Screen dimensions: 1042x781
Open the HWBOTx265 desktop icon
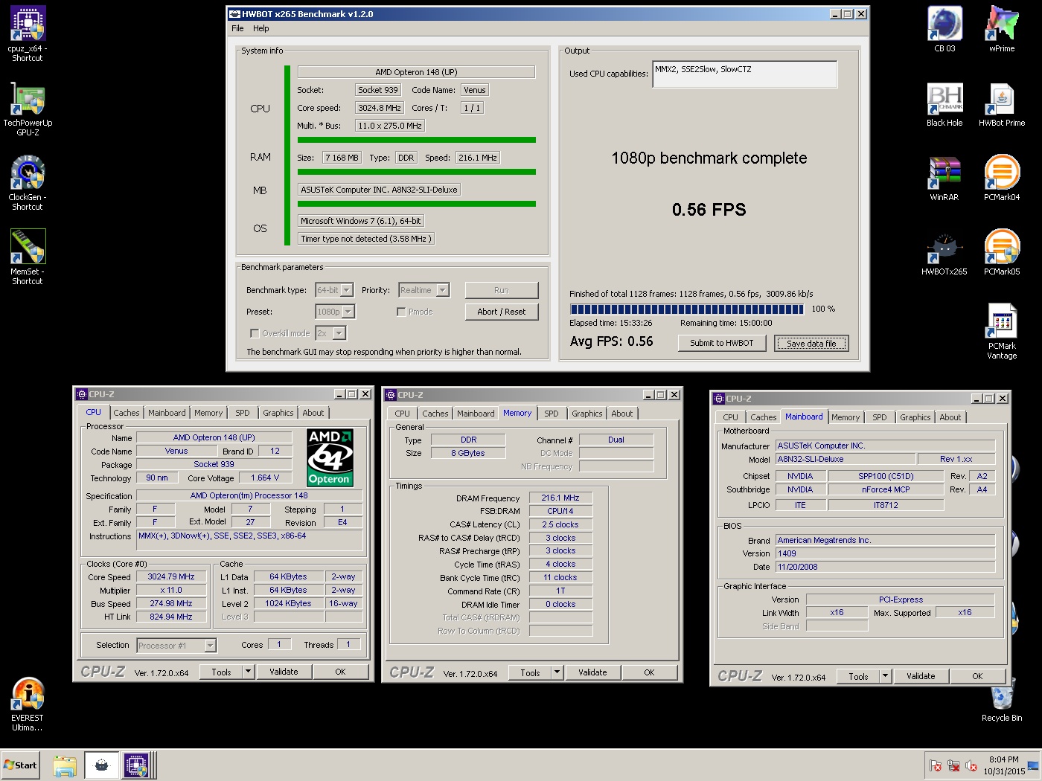(x=944, y=253)
